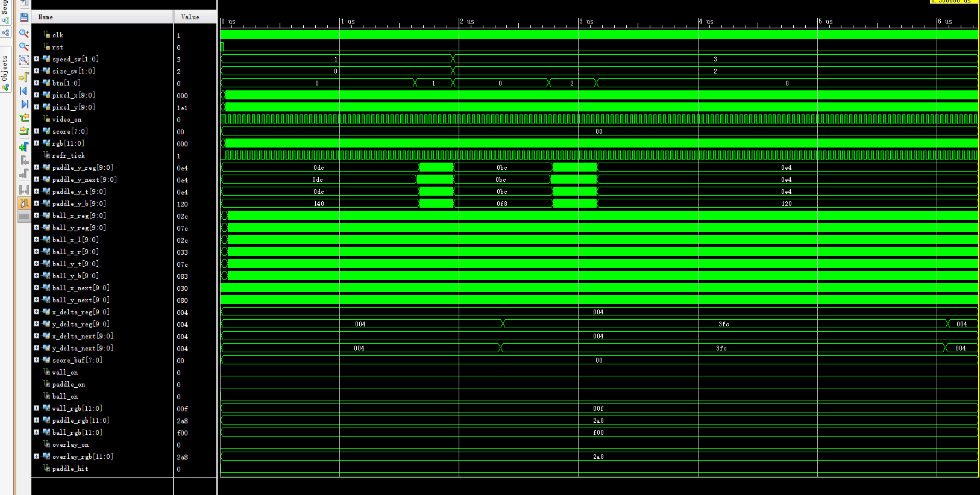Click the 120 value for paddle_y_b
The height and width of the screenshot is (495, 980).
point(182,204)
